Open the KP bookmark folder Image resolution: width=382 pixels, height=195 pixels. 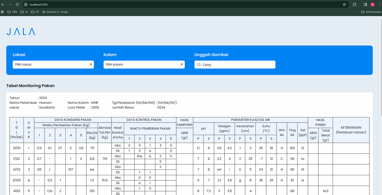35,12
